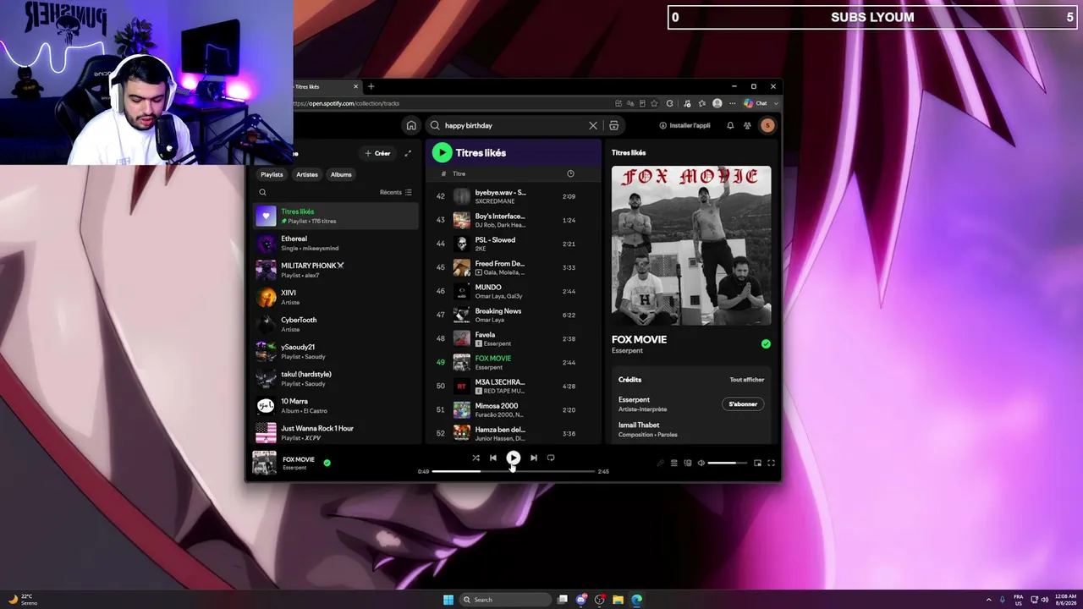The width and height of the screenshot is (1083, 609).
Task: Open CyberTooth artist in the library
Action: tap(337, 324)
